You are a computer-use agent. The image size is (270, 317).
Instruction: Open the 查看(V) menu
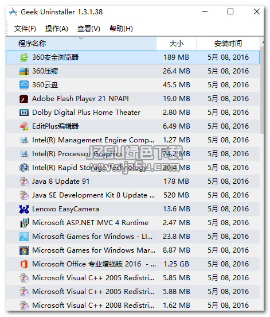89,29
